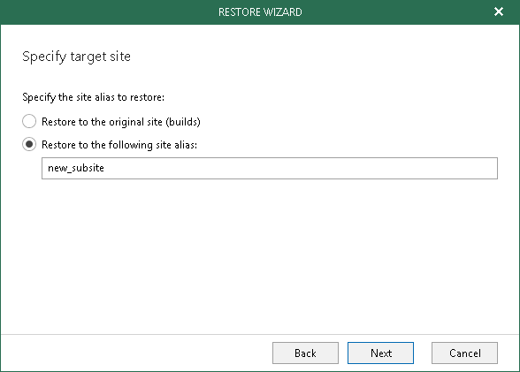Screen dimensions: 520x372
Task: Click the white X in the green title bar
Action: pos(499,11)
